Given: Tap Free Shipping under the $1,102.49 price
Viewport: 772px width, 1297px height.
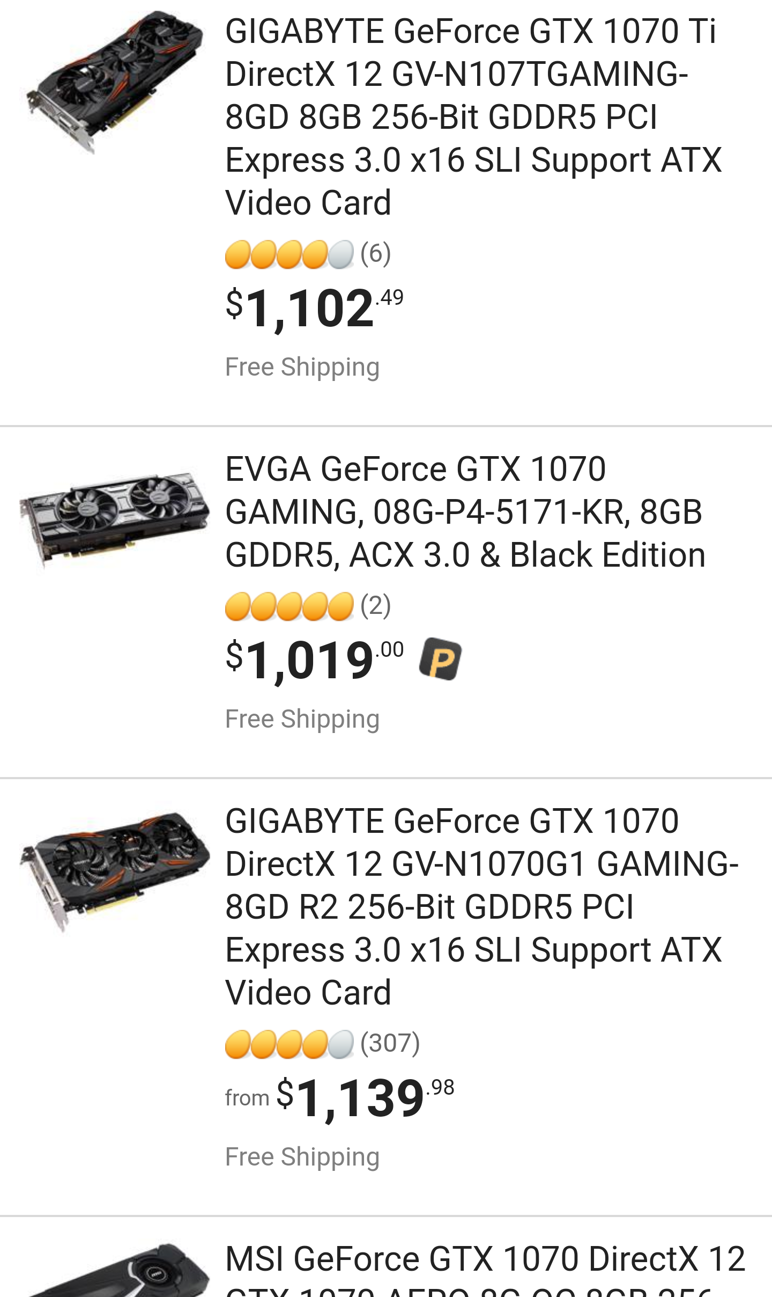Looking at the screenshot, I should [302, 367].
